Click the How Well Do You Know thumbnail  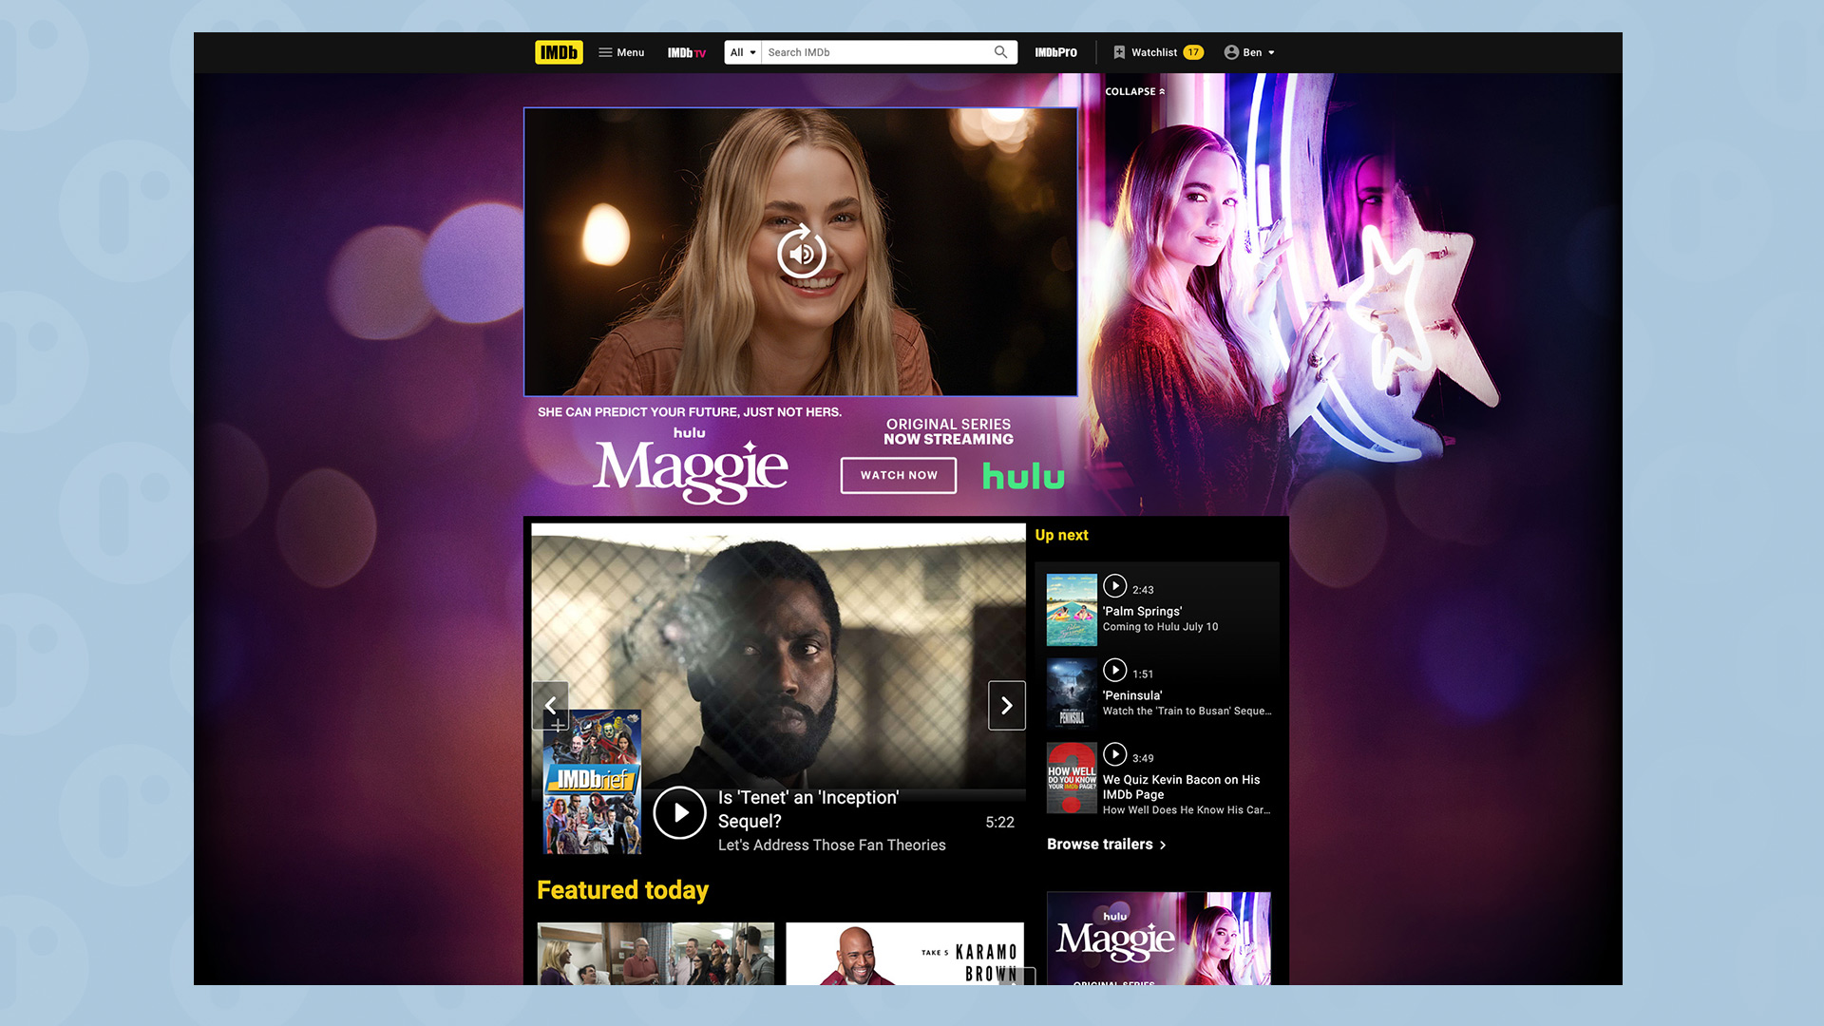1072,778
